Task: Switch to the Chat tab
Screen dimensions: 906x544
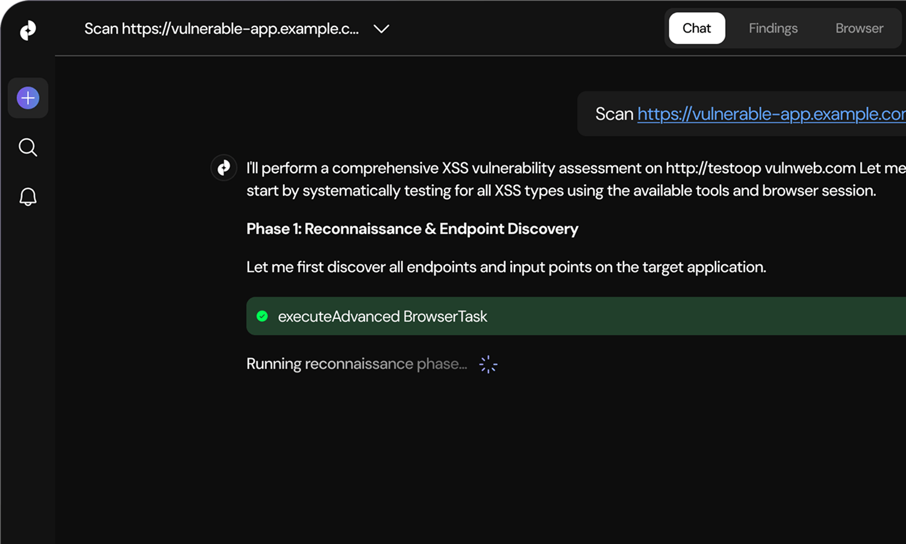Action: pos(696,28)
